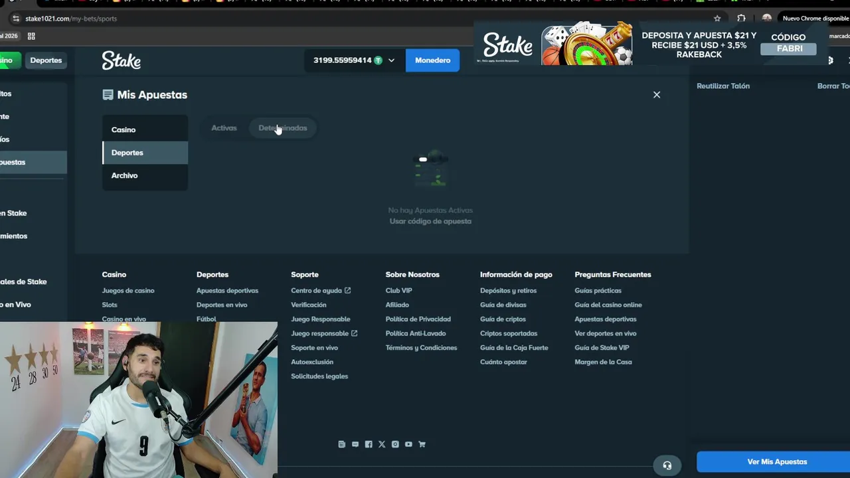850x478 pixels.
Task: Click site info icon in address bar
Action: click(x=16, y=19)
